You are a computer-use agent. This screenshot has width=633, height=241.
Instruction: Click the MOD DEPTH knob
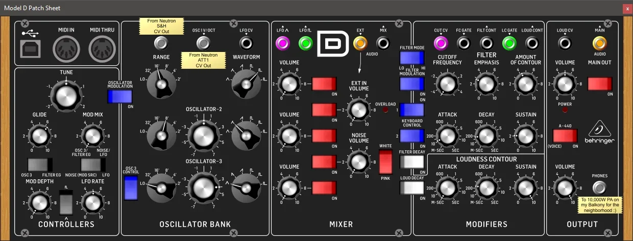coord(40,203)
